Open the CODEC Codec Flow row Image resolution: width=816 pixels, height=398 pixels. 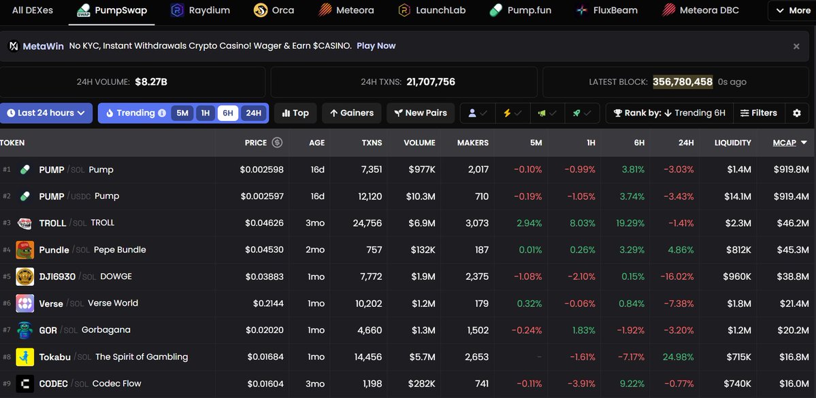pos(408,384)
